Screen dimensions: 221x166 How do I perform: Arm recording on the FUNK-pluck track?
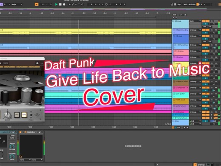(216, 100)
